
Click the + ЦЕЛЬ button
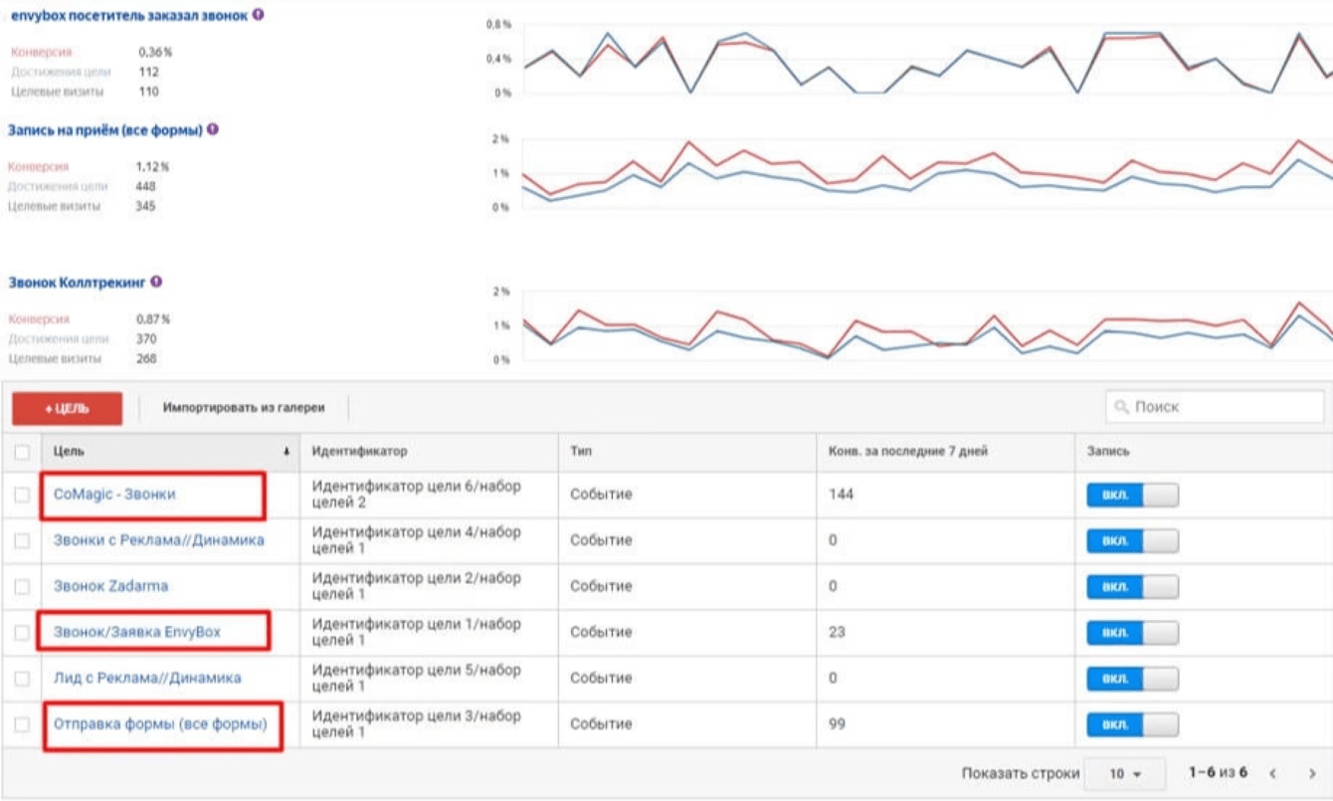pos(67,408)
